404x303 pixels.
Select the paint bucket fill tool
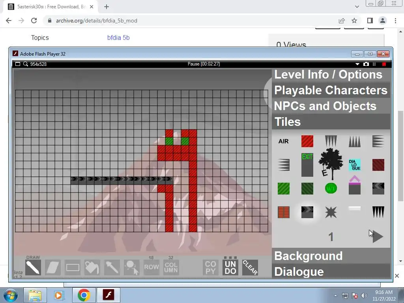(92, 267)
